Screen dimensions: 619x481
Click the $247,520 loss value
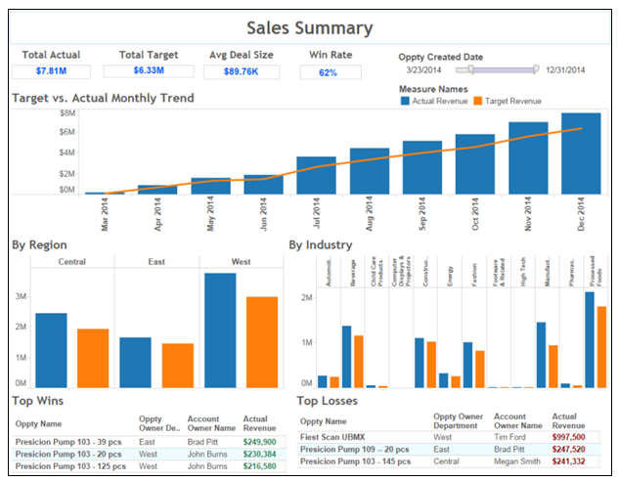click(x=568, y=450)
